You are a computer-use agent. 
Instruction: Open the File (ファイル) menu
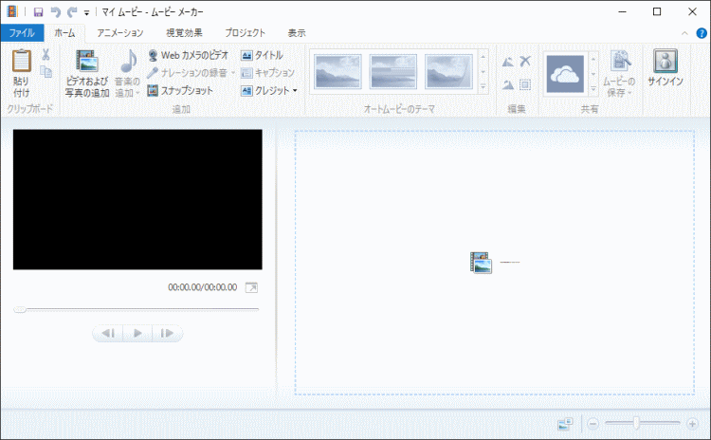22,32
